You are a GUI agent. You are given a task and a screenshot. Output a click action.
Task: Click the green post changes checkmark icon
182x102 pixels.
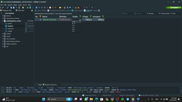(50, 8)
